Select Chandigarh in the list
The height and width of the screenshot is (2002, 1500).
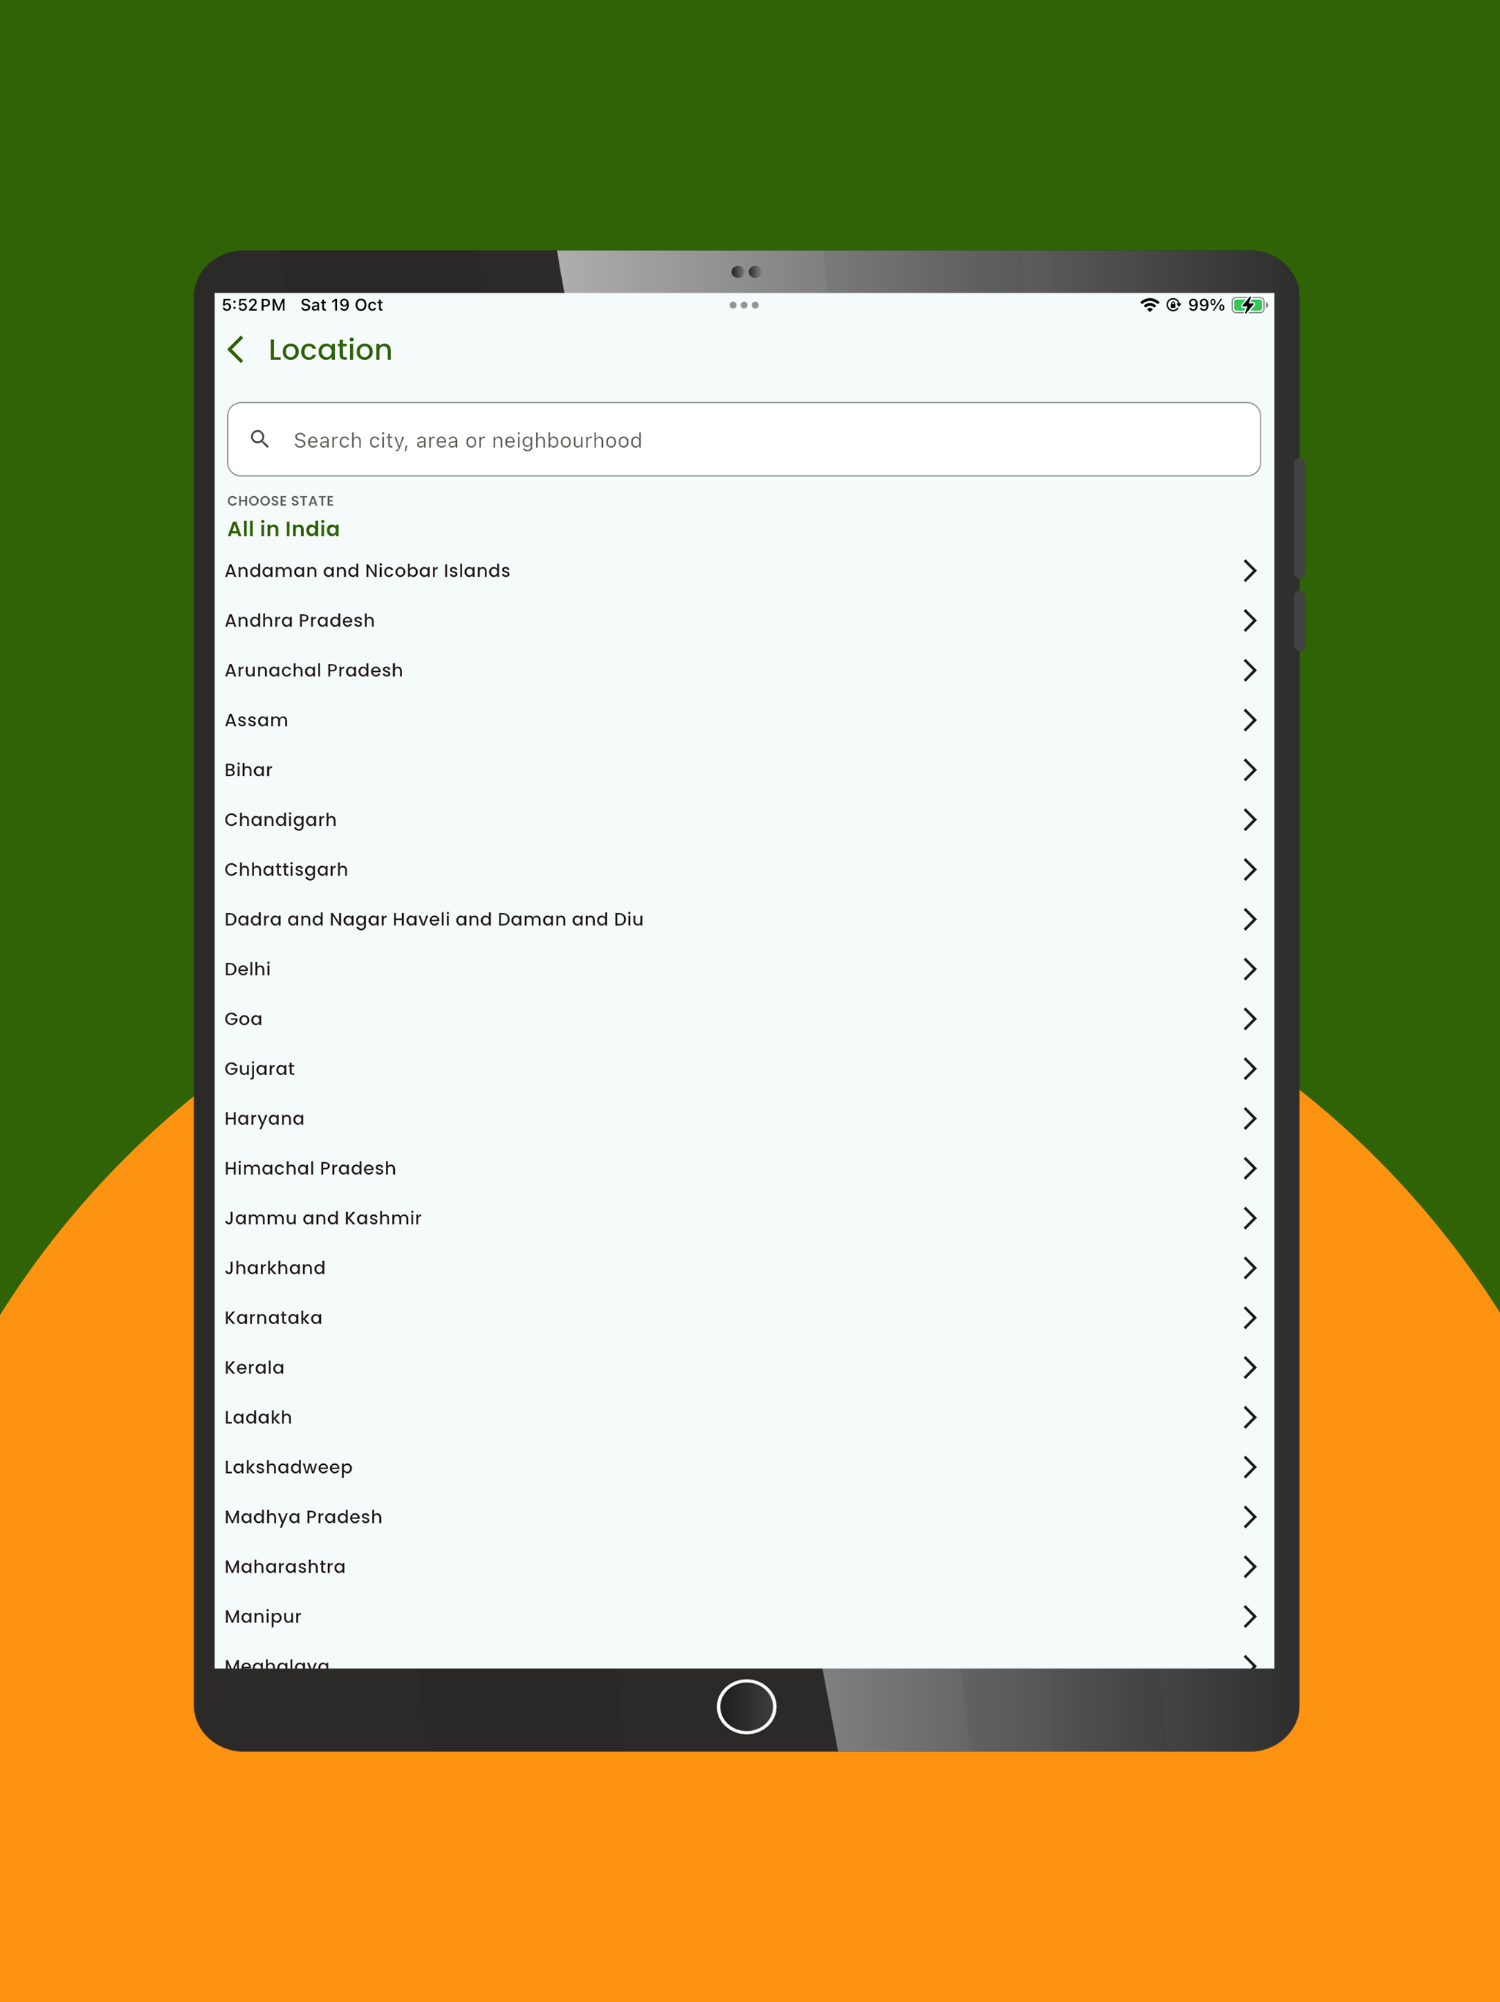pos(281,820)
